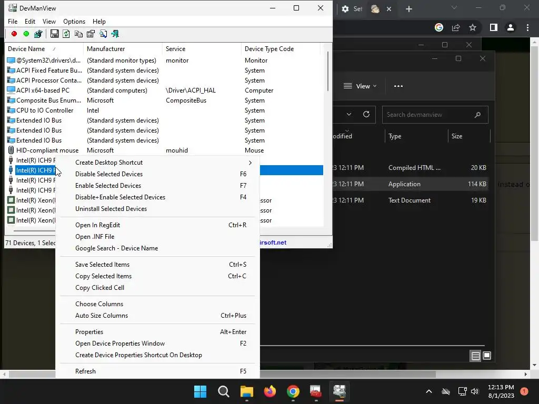
Task: Choose Properties in the context menu
Action: pyautogui.click(x=157, y=332)
